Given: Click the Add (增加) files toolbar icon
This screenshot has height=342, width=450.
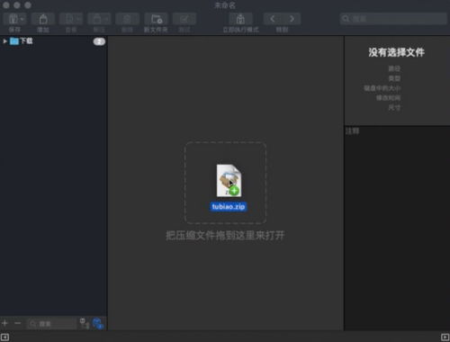Looking at the screenshot, I should tap(43, 19).
